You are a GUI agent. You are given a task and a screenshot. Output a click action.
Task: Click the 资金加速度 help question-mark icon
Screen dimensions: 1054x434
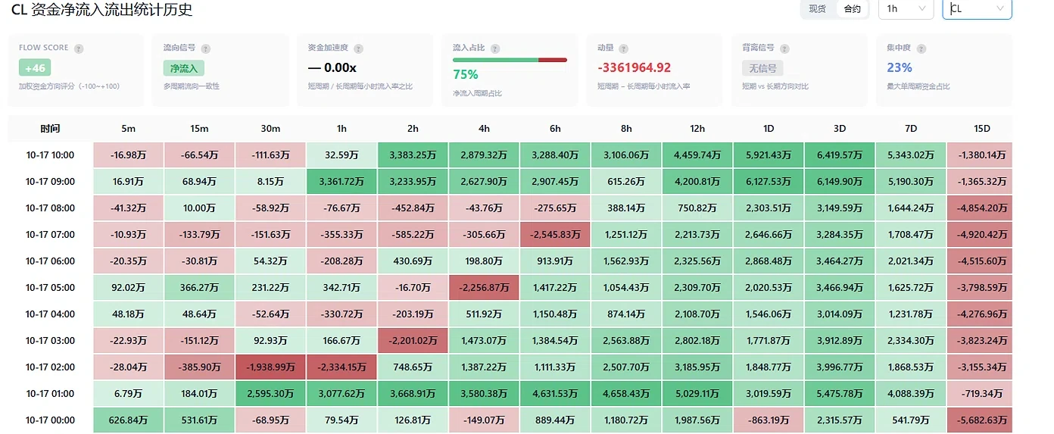[x=357, y=48]
